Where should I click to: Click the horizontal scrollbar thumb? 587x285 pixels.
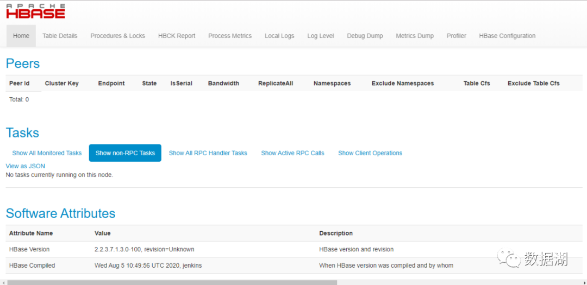(x=172, y=282)
